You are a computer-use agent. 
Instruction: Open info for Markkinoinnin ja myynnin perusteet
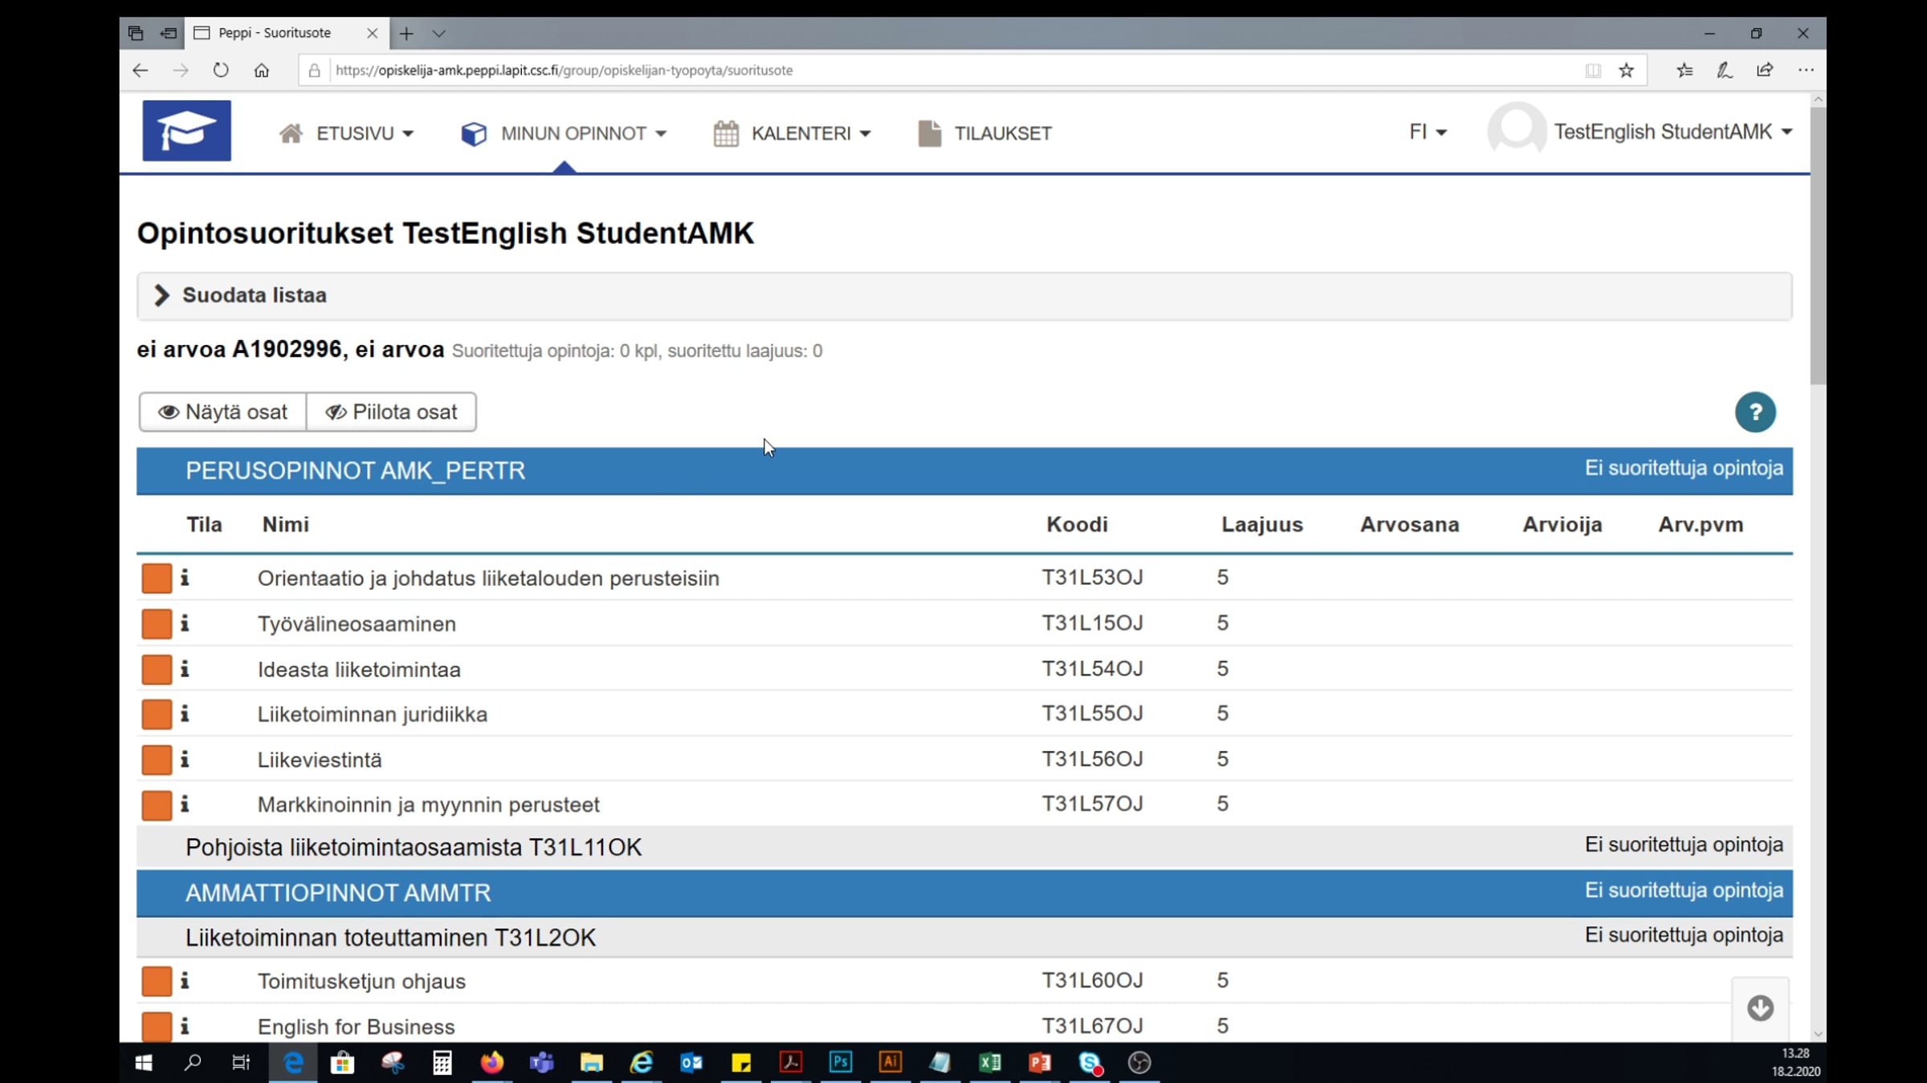point(185,805)
